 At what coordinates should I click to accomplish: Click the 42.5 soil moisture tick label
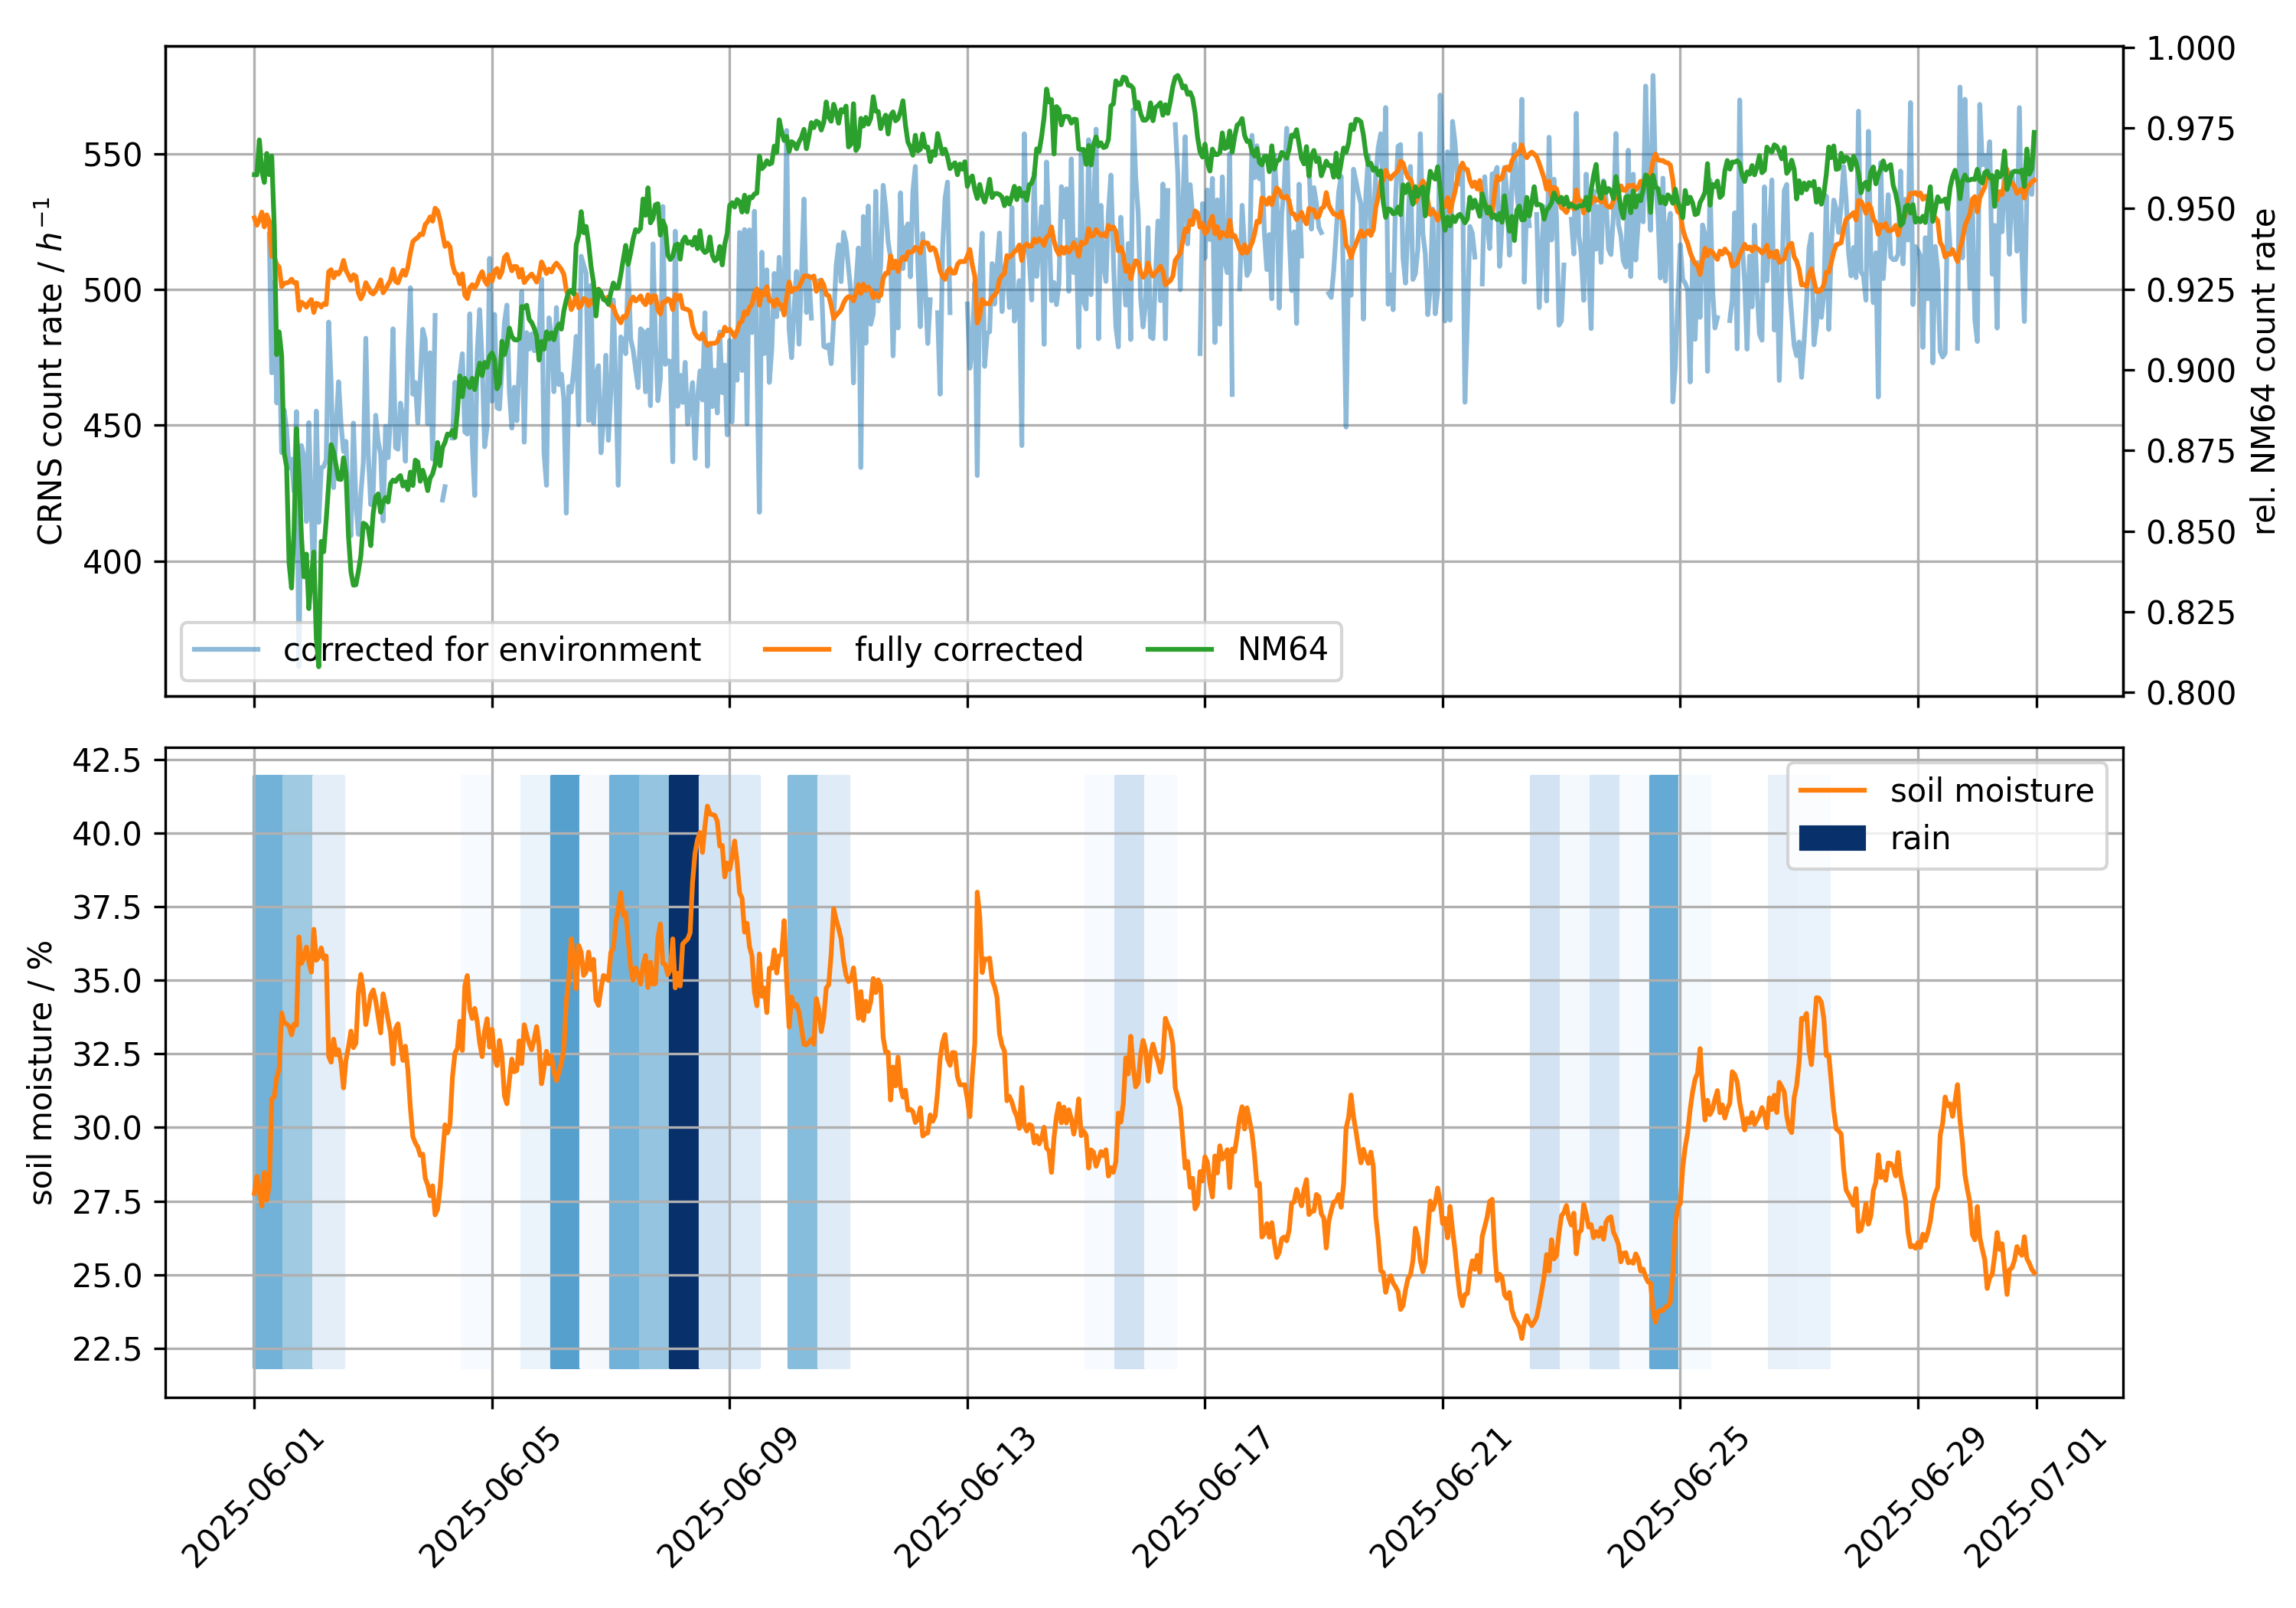click(x=106, y=760)
